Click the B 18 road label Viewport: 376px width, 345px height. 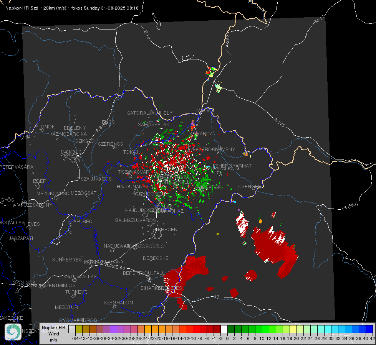pyautogui.click(x=147, y=35)
